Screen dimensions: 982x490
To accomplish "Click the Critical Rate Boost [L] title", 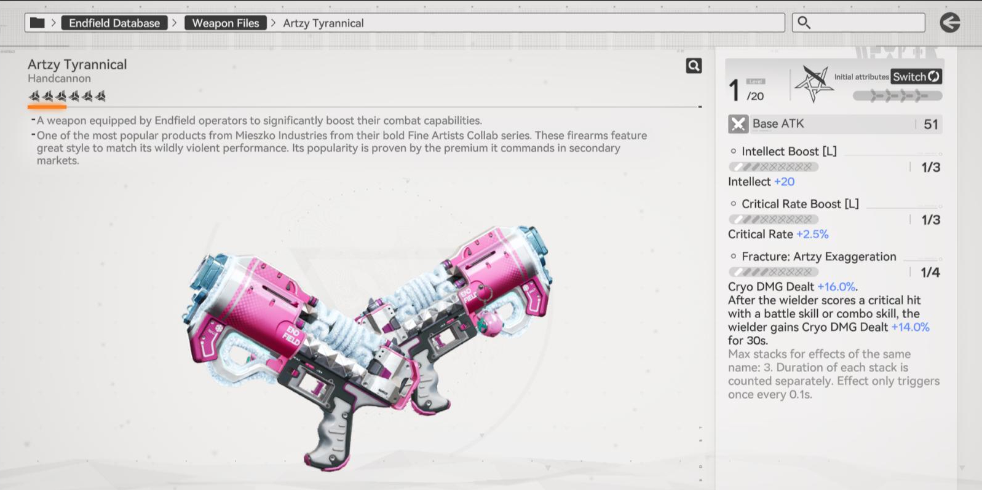I will 800,204.
